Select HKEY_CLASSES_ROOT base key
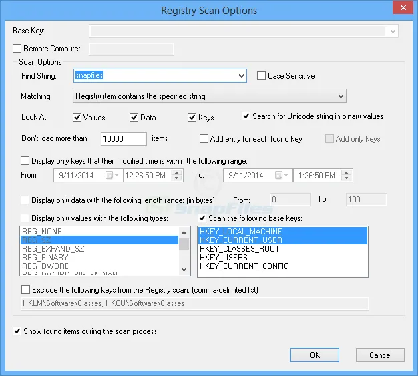Image resolution: width=418 pixels, height=376 pixels. pos(282,249)
